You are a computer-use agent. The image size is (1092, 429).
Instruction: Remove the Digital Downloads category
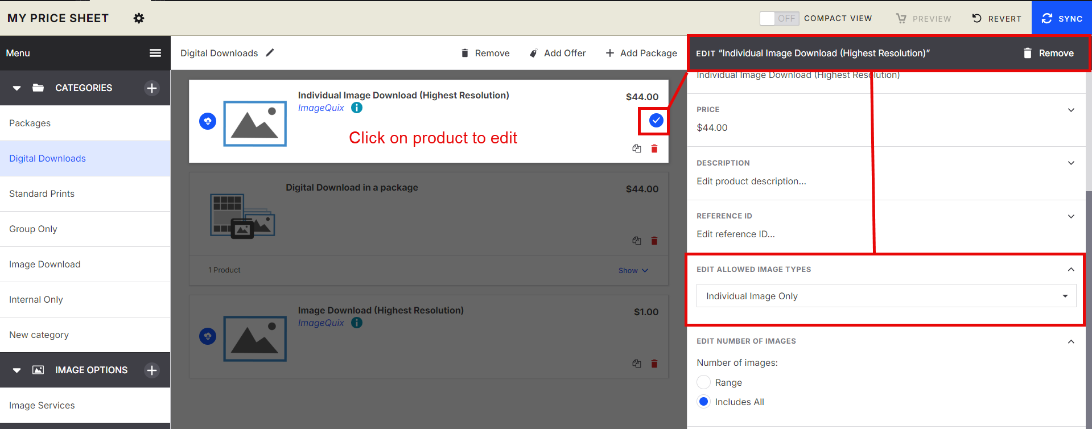485,53
